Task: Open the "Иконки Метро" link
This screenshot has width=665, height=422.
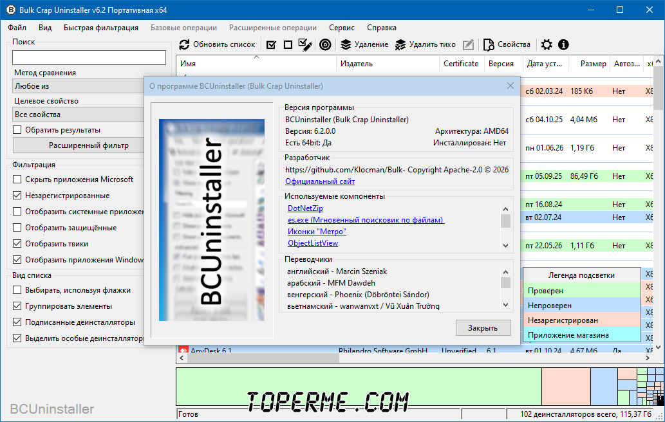Action: pos(317,232)
